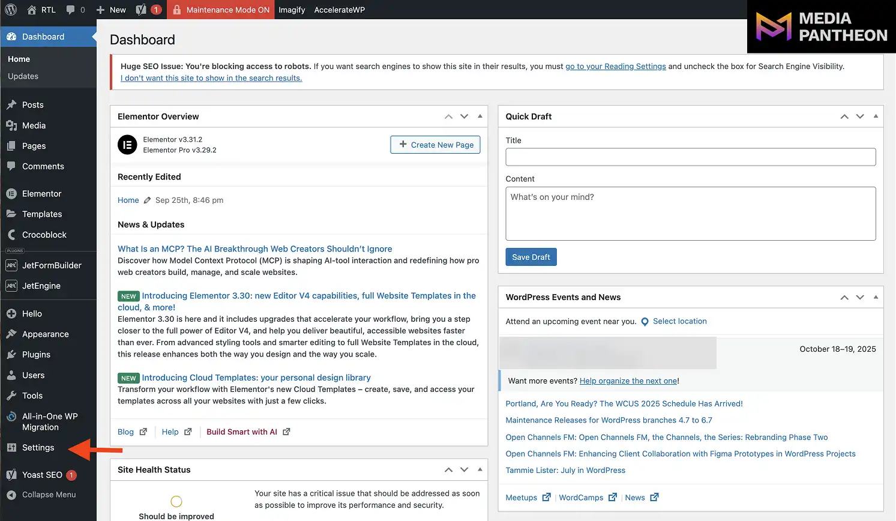Image resolution: width=896 pixels, height=521 pixels.
Task: Open the WordPress logo menu
Action: click(x=11, y=10)
